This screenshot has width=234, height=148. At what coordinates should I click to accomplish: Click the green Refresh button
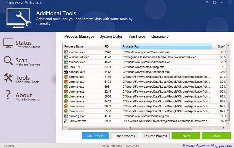click(x=186, y=136)
